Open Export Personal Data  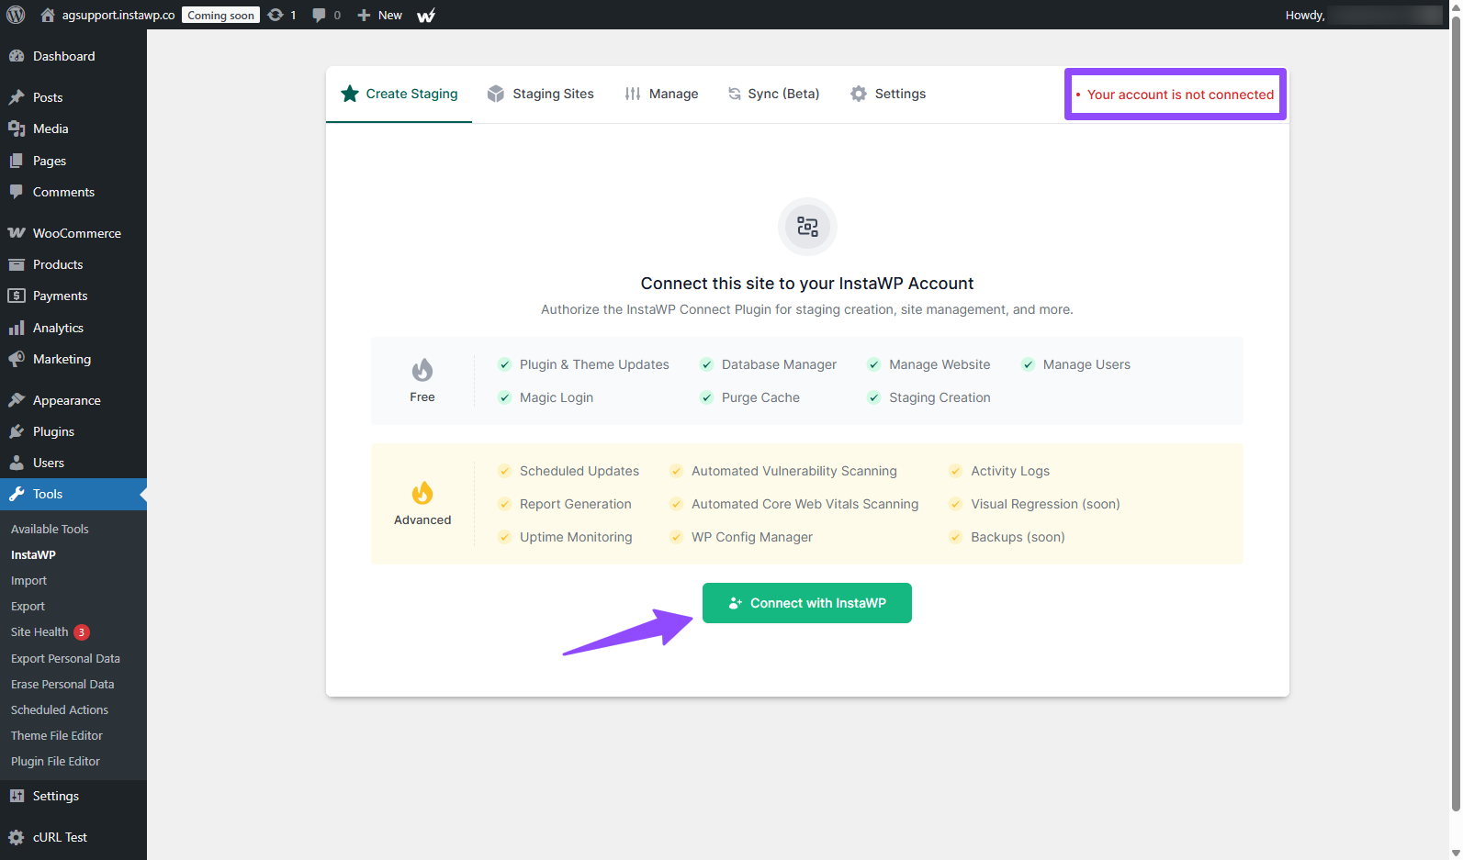65,658
